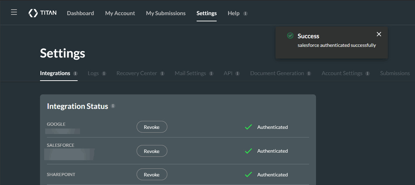Select the Integrations tab
415x185 pixels.
[x=55, y=73]
